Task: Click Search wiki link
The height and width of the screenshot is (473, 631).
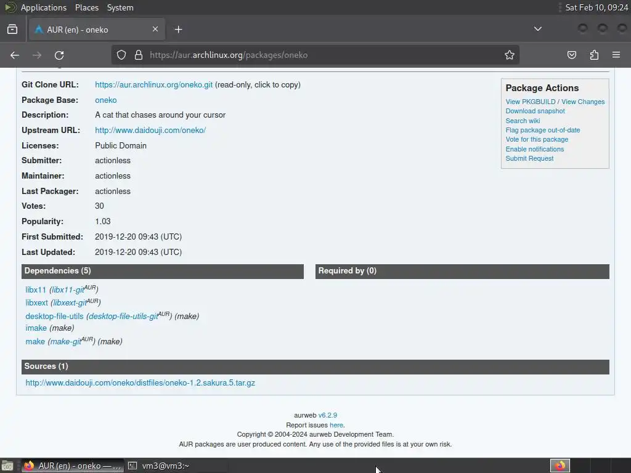Action: tap(523, 121)
